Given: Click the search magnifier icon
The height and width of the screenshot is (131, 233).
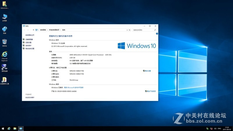Looking at the screenshot, I should [155, 30].
